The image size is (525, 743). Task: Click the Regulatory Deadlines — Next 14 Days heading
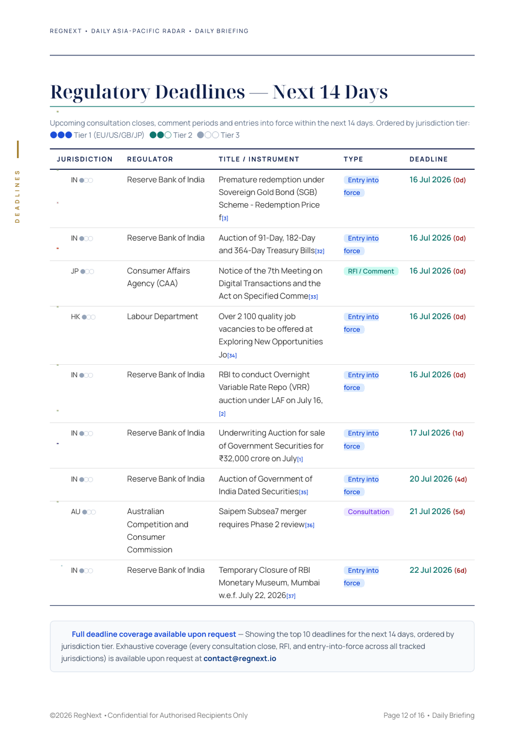(x=219, y=92)
